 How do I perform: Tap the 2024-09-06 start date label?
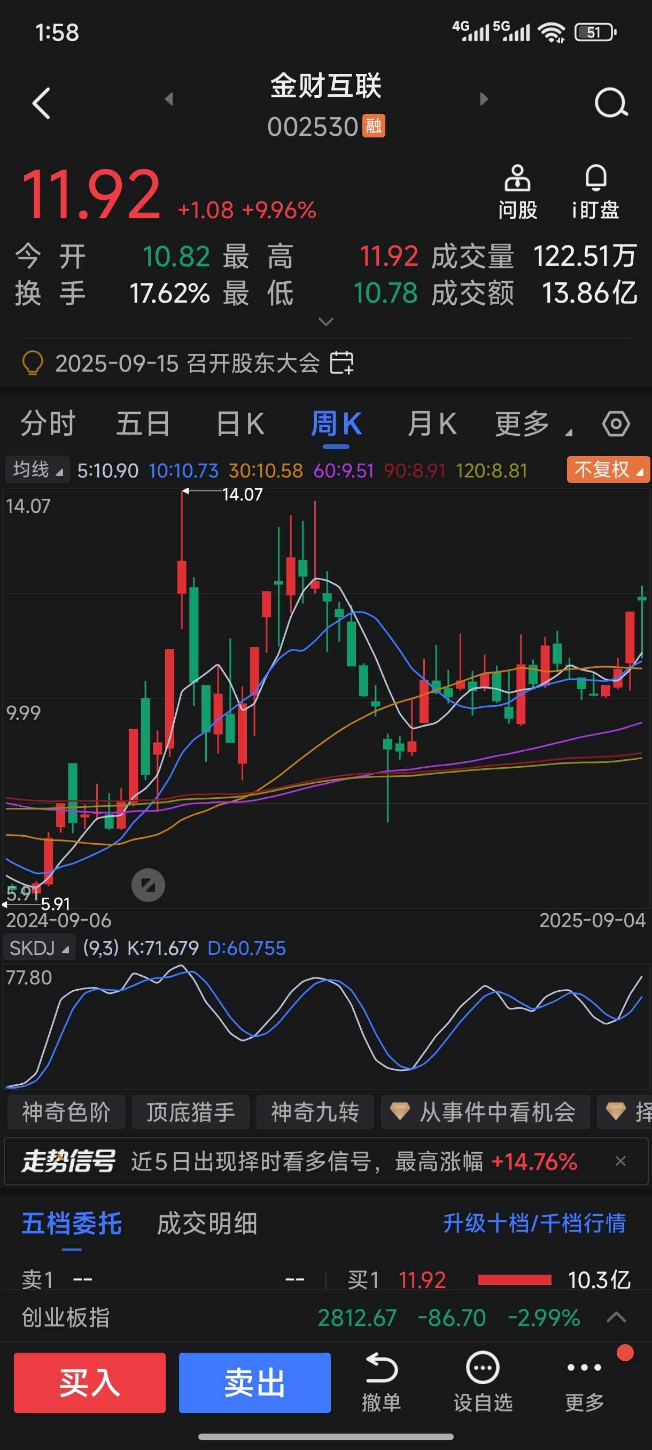click(x=58, y=920)
